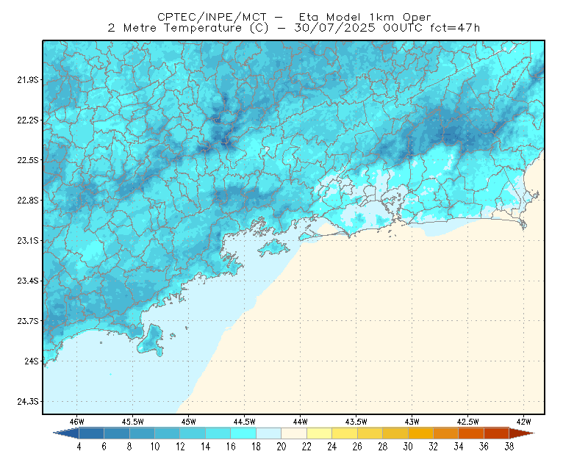Click the '46W' longitude label
Viewport: 588px width, 454px height.
click(x=77, y=422)
